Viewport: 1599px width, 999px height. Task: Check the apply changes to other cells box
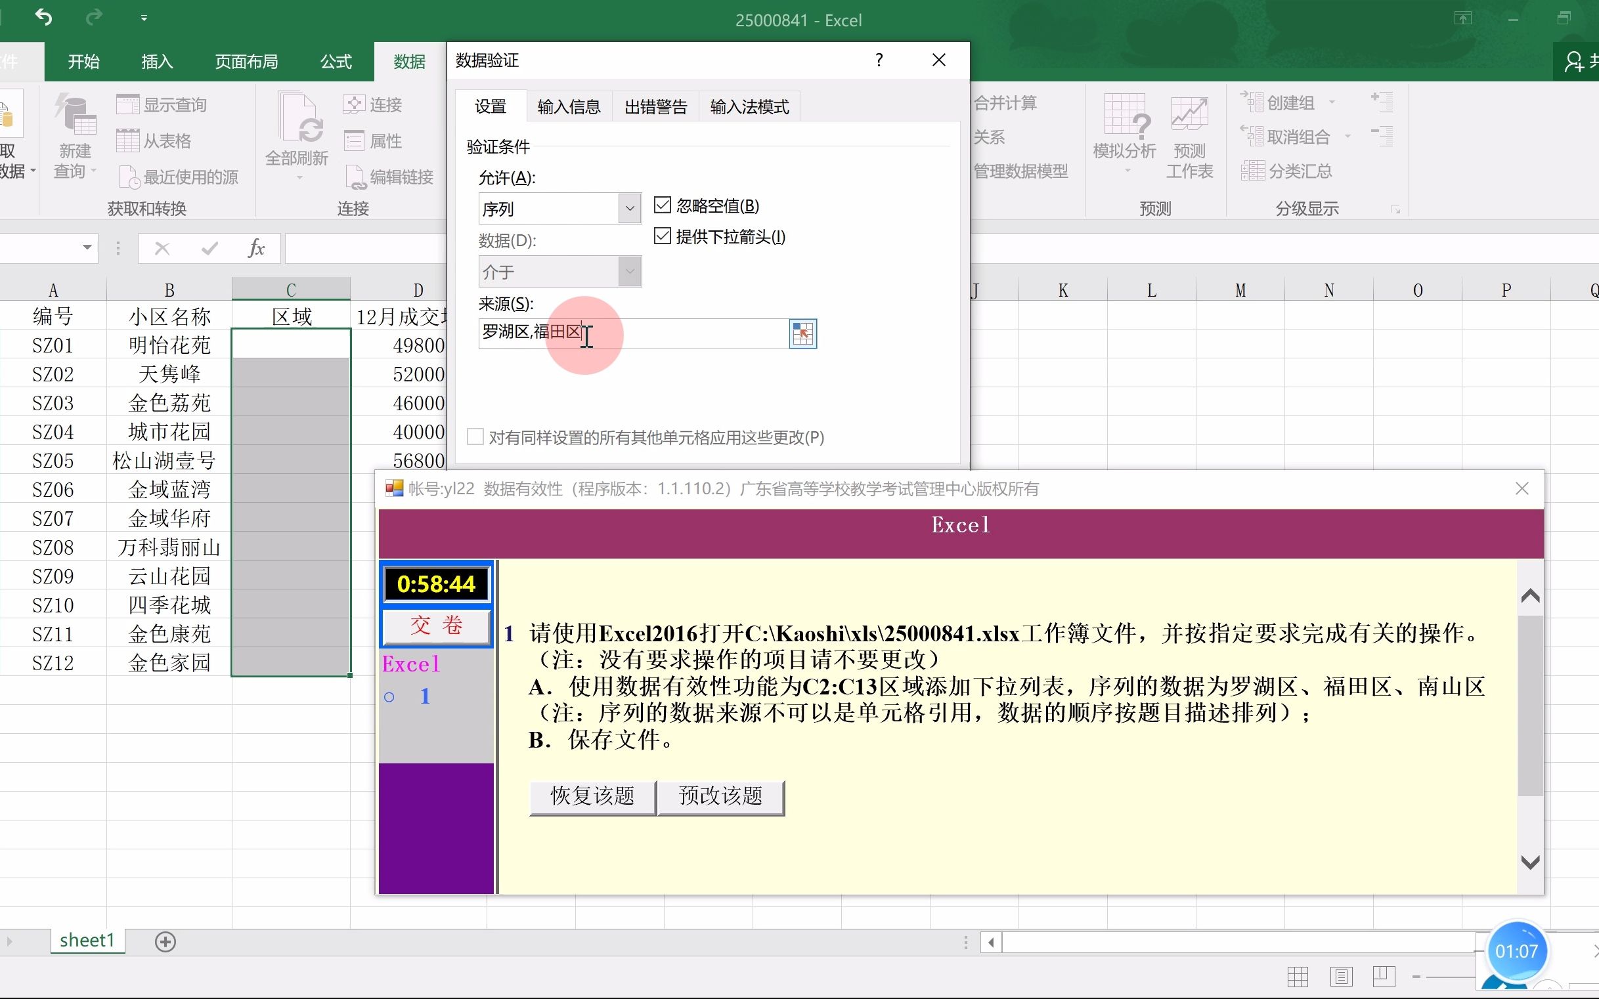475,436
